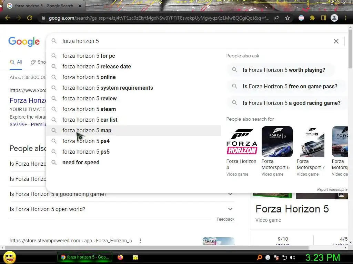Select the need for speed suggestion

[133, 163]
